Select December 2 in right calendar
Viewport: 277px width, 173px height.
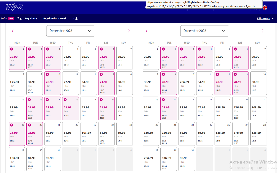point(169,58)
